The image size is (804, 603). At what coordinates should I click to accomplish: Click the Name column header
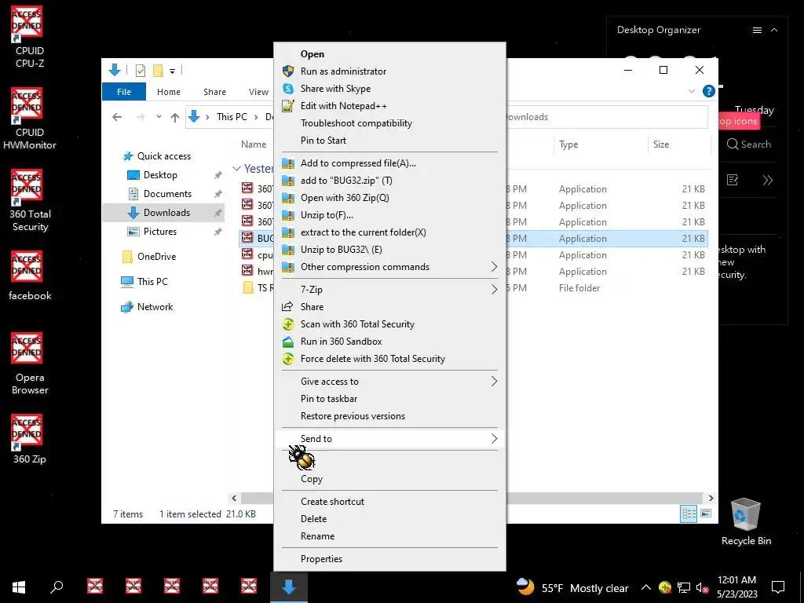click(254, 144)
